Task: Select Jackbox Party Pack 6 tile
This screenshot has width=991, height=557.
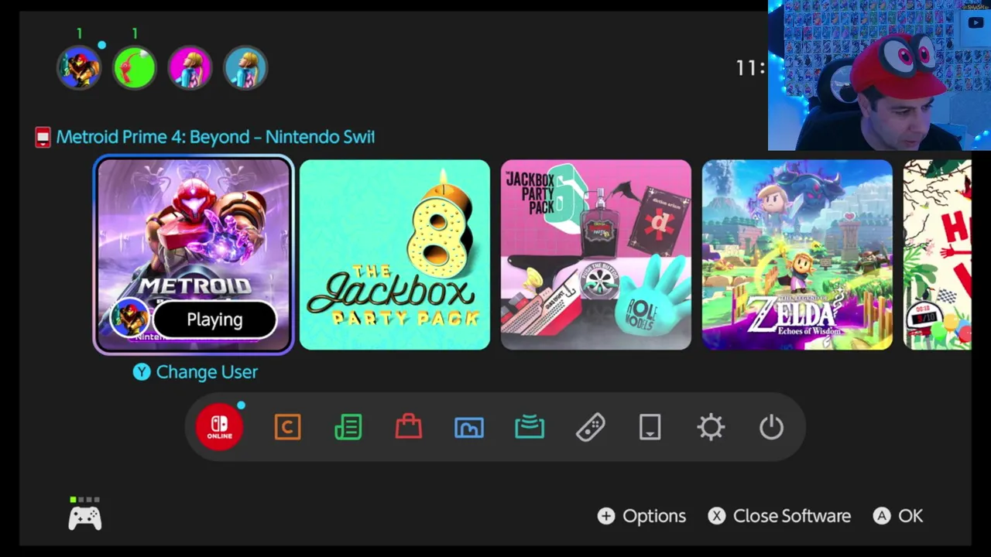Action: [596, 255]
